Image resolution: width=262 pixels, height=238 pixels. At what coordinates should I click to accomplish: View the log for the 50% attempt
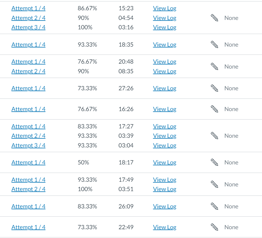(165, 163)
